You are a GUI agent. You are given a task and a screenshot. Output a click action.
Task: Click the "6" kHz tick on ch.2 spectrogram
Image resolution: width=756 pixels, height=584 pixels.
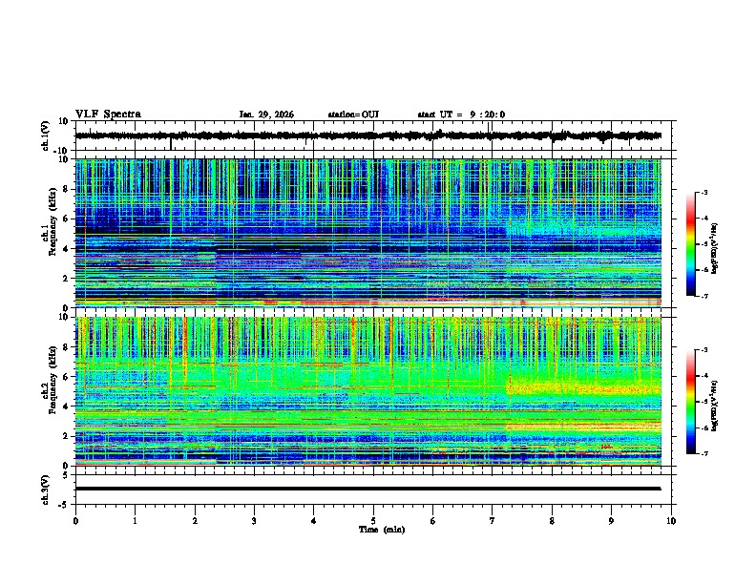(x=67, y=377)
